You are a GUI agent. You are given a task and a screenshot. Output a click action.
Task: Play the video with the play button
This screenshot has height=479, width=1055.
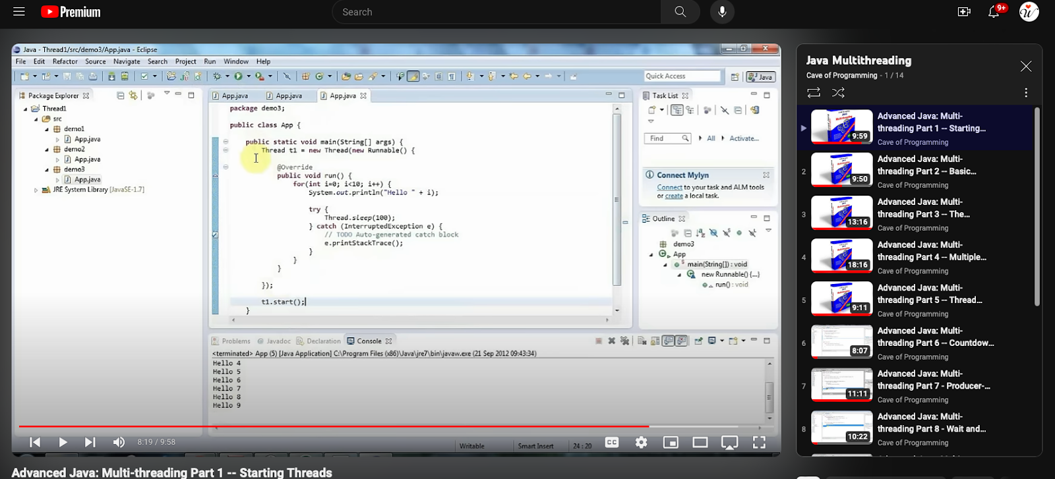click(x=63, y=442)
